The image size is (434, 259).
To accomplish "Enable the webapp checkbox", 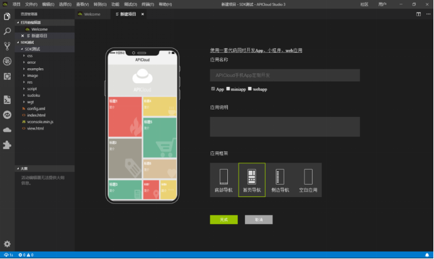I will click(x=250, y=89).
